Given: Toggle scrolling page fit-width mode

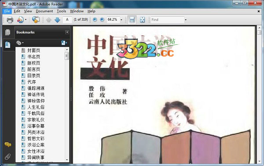Looking at the screenshot, I should tap(132, 20).
